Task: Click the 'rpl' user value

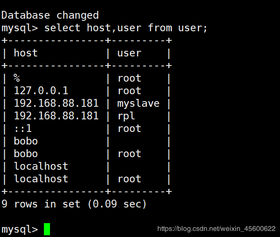Action: (126, 116)
